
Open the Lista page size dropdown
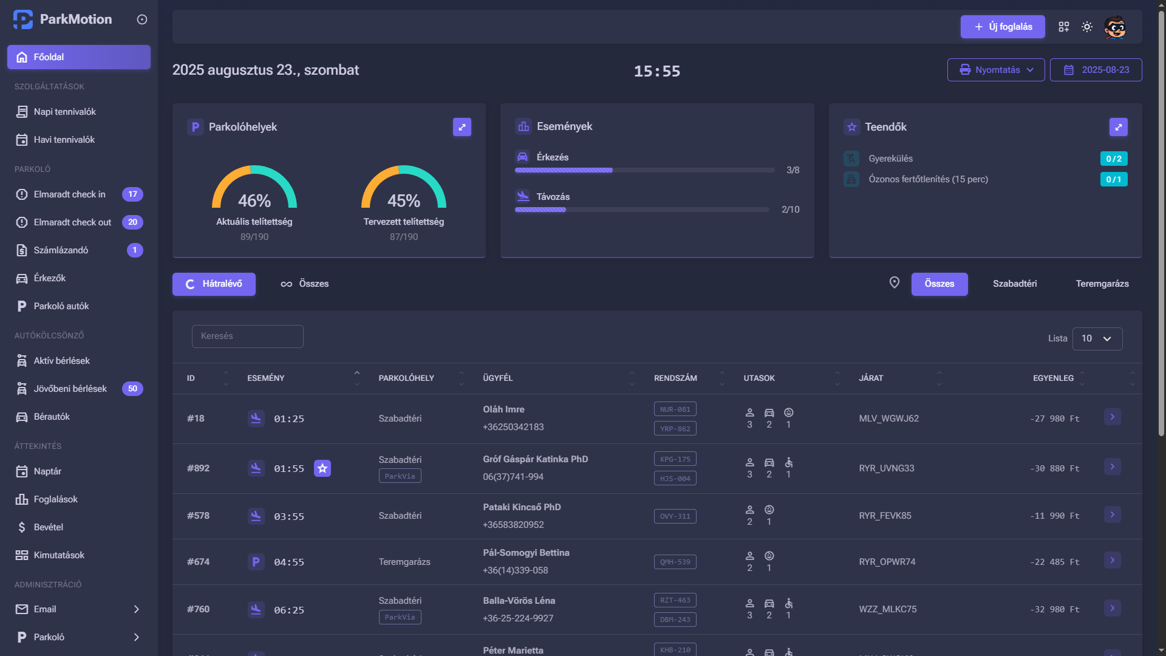1097,339
